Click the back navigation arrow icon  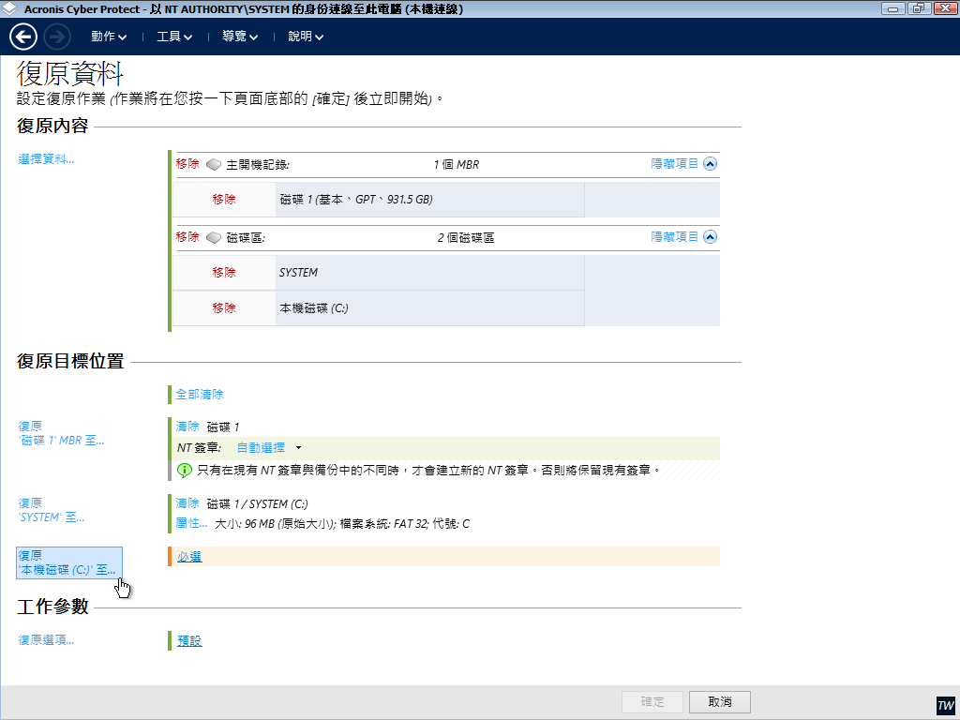click(x=23, y=37)
